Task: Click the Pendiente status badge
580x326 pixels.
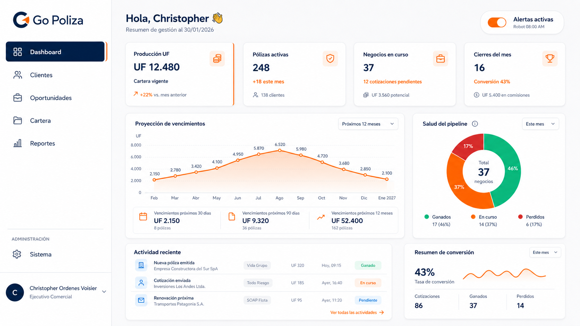Action: point(368,300)
